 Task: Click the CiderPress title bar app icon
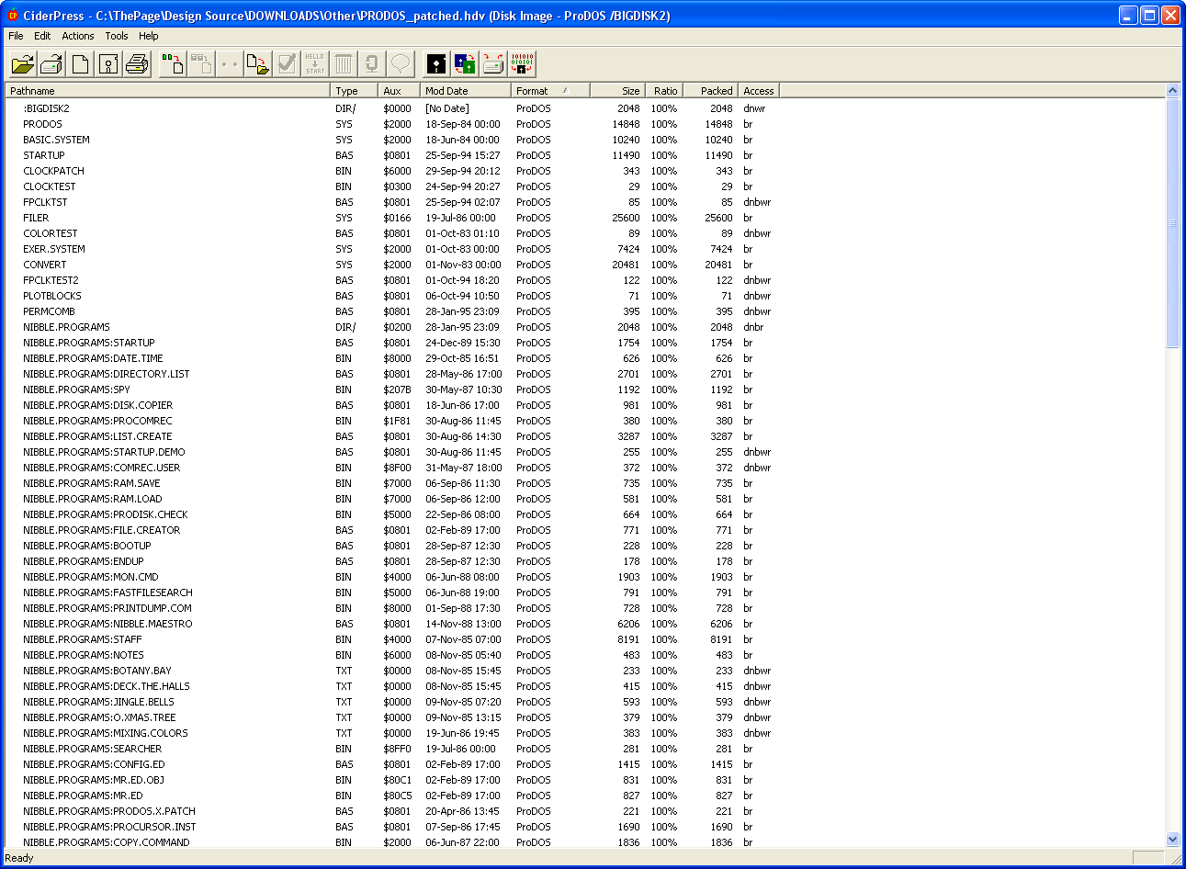pos(13,16)
